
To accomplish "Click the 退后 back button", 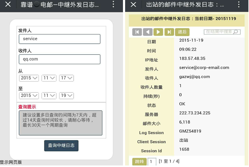I will pos(182,32).
